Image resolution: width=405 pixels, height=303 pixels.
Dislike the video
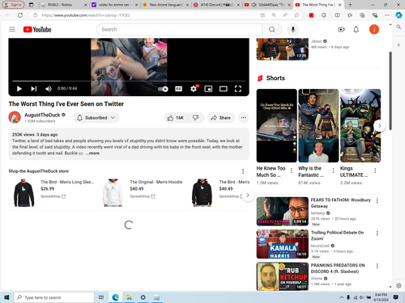196,118
